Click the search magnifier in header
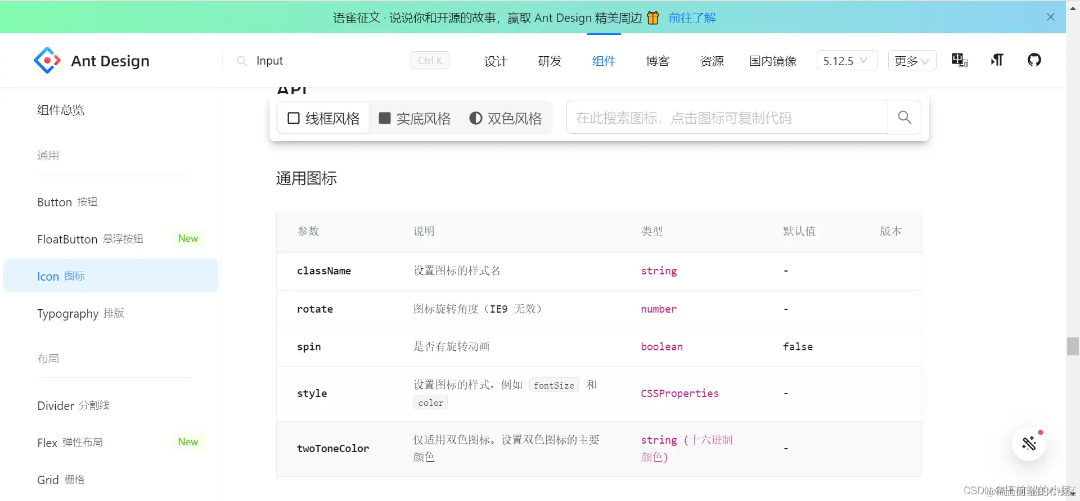Viewport: 1080px width, 501px height. click(242, 61)
